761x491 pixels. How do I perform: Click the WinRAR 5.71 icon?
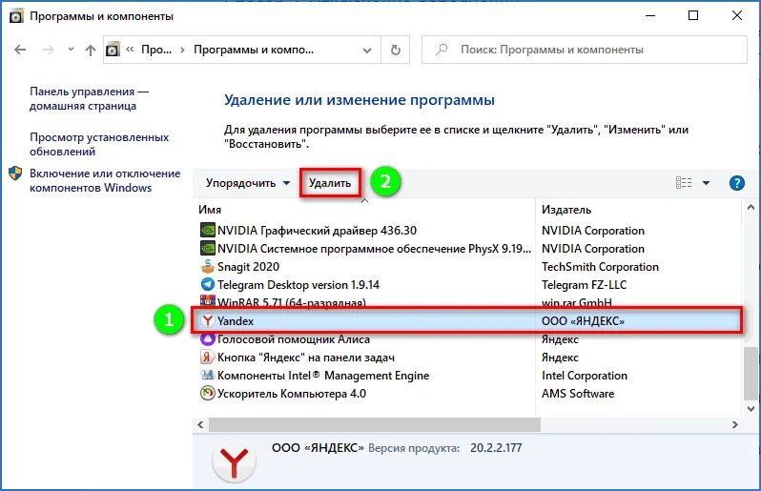click(x=208, y=301)
